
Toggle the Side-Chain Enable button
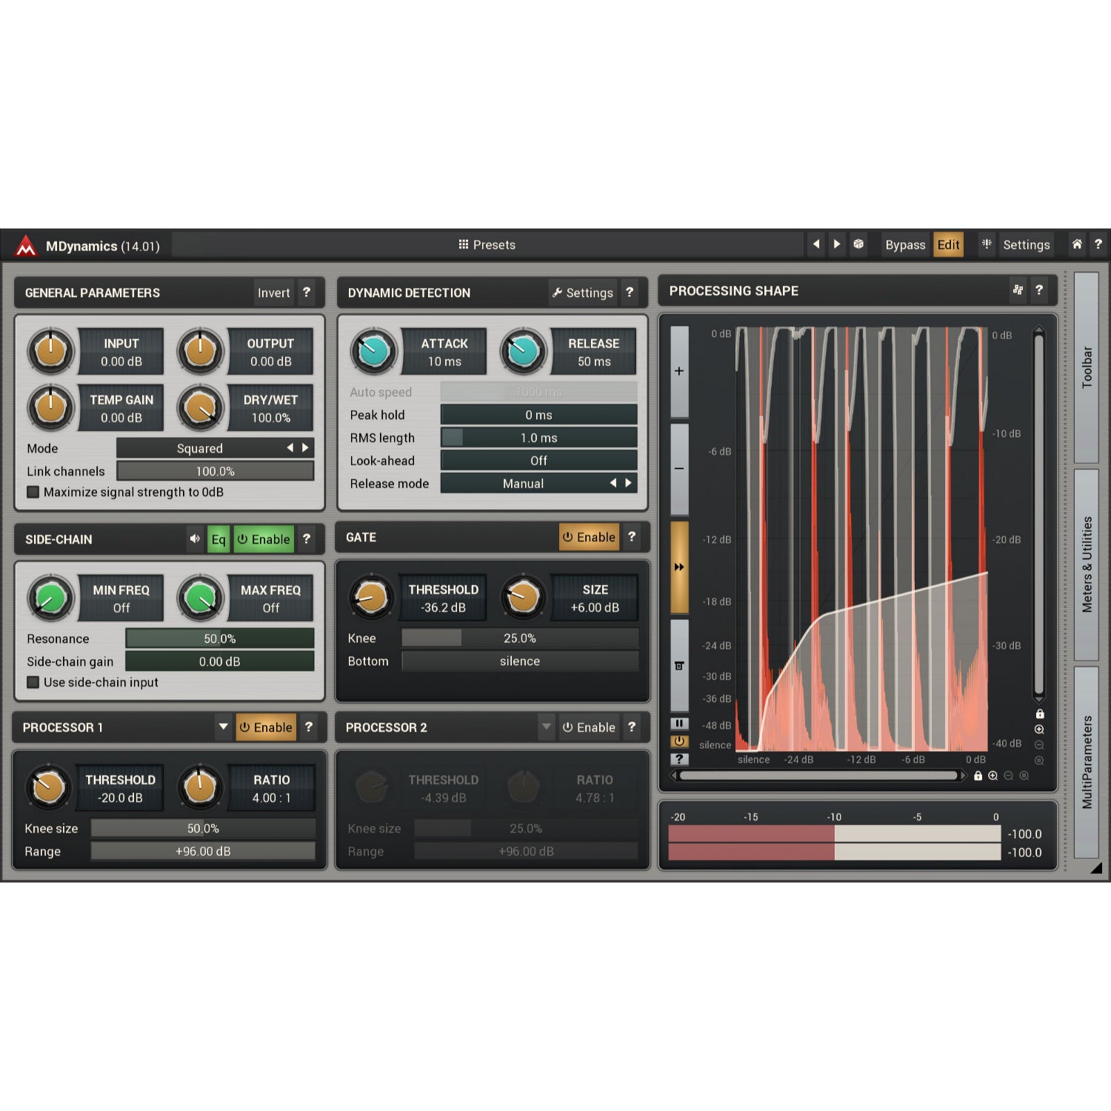pos(264,539)
